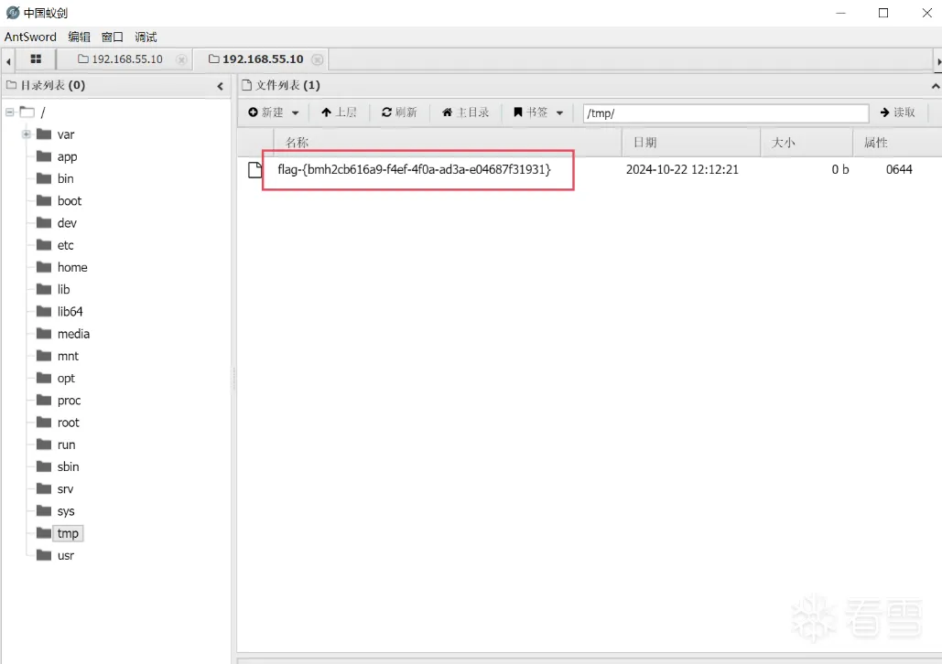Open the proc folder in the tree
This screenshot has height=664, width=942.
click(x=69, y=401)
